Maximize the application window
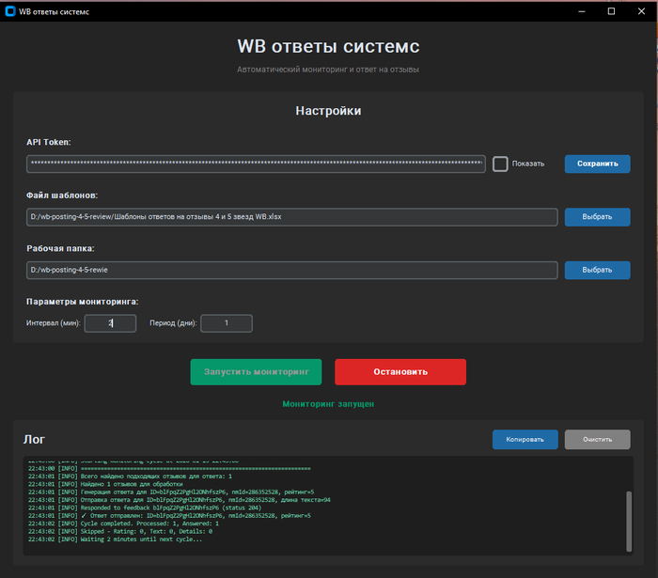Image resolution: width=658 pixels, height=578 pixels. (611, 11)
